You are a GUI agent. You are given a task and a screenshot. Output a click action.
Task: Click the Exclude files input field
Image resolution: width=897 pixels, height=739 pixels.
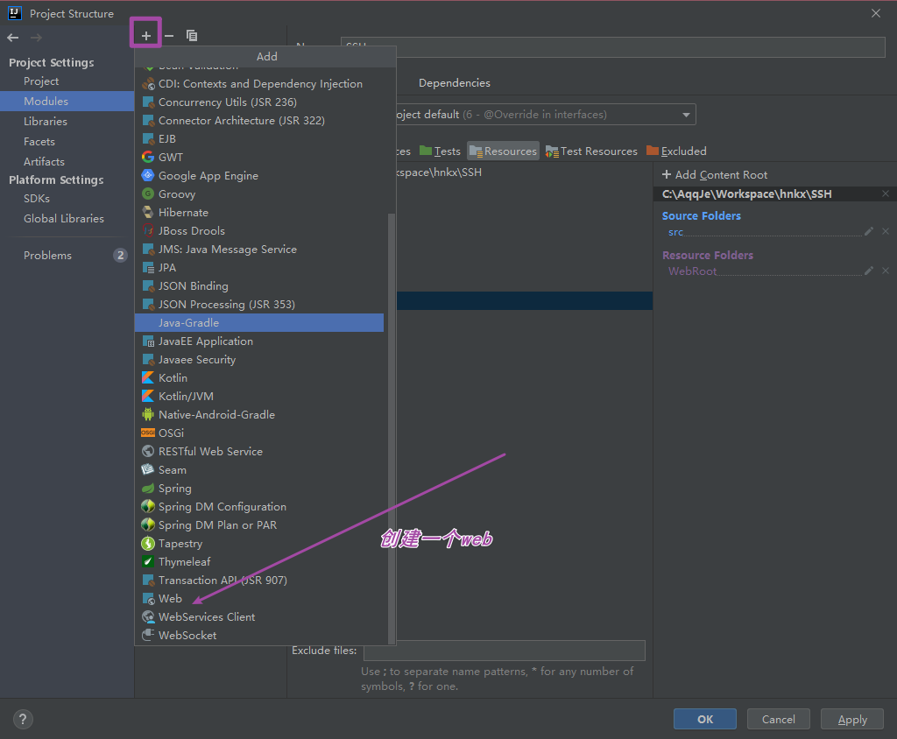(505, 651)
